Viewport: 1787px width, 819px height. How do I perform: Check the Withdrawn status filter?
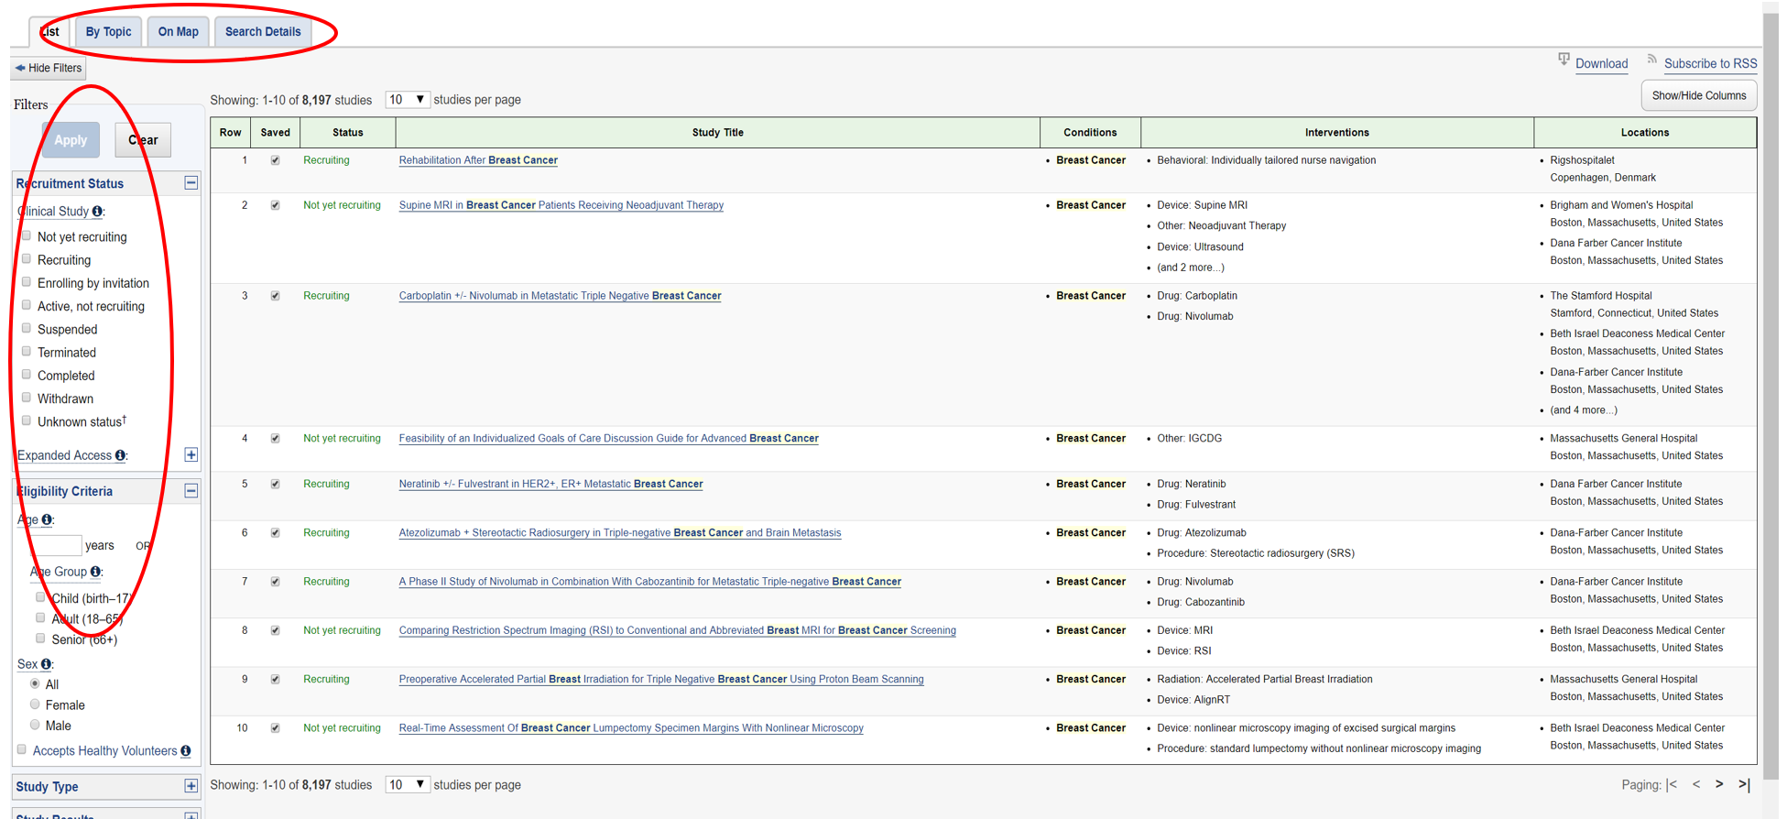click(27, 398)
